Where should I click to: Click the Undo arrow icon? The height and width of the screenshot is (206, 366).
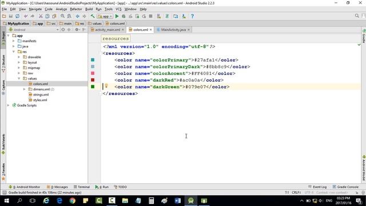click(26, 16)
